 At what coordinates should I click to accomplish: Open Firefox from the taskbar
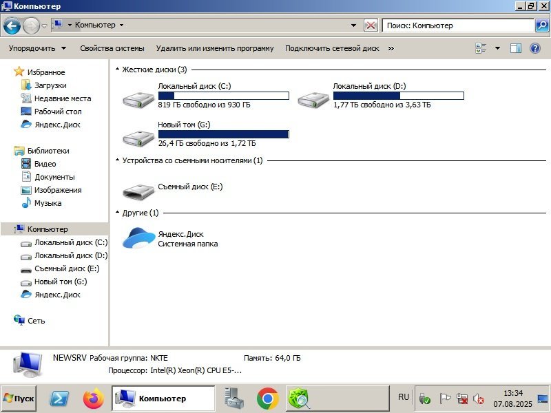(93, 399)
